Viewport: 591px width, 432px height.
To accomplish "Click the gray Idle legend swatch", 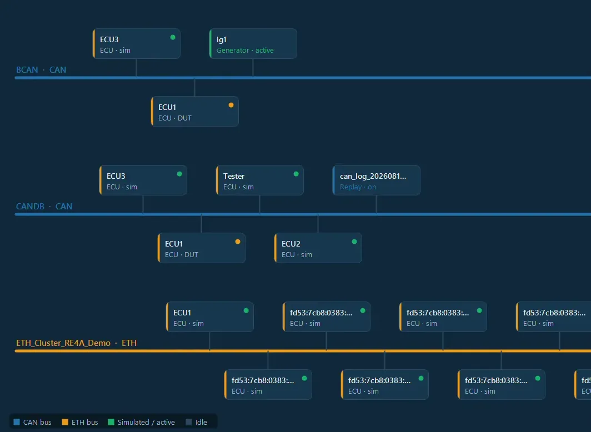I will [189, 422].
